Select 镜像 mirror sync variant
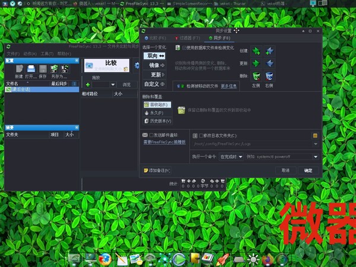 point(154,65)
